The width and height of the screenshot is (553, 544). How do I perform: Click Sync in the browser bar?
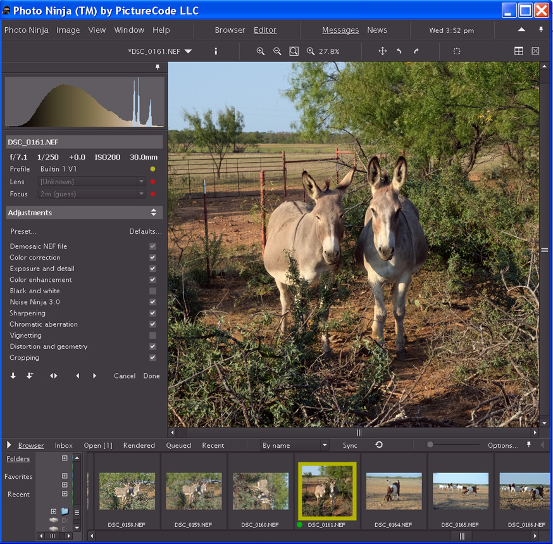click(350, 445)
